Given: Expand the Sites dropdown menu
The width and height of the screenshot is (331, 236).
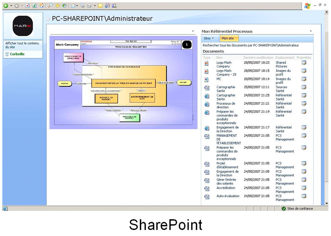Looking at the screenshot, I should pos(209,38).
